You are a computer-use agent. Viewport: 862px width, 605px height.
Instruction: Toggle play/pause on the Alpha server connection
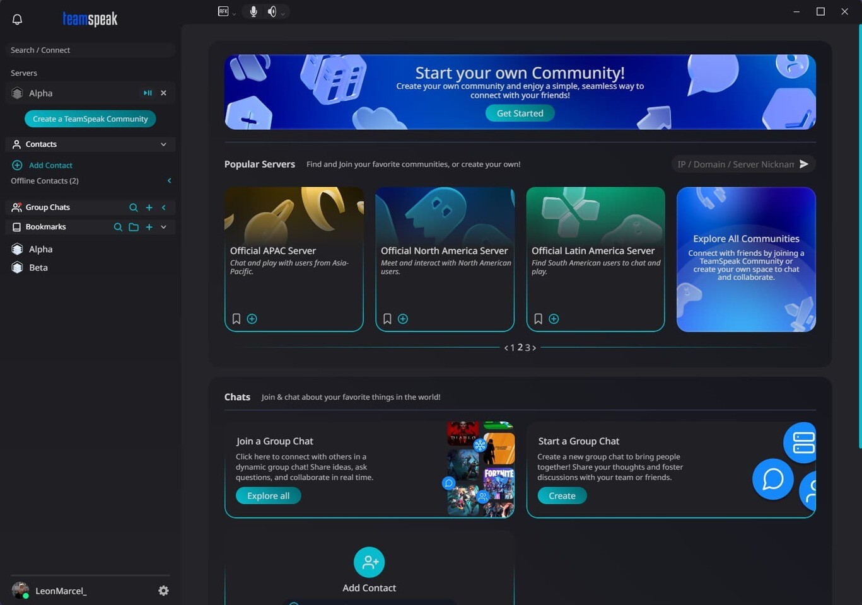(x=147, y=93)
